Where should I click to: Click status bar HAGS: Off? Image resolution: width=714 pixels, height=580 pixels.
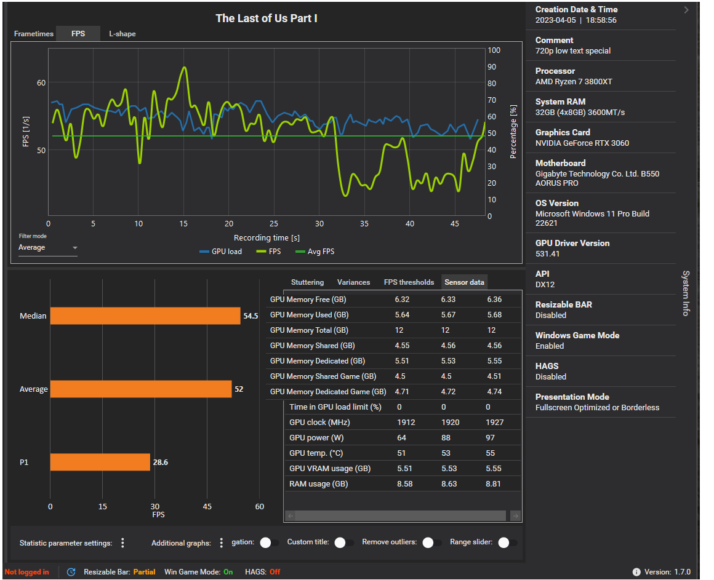[262, 572]
